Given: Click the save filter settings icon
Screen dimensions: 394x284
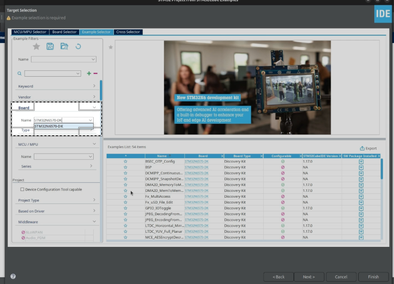Looking at the screenshot, I should pos(50,46).
